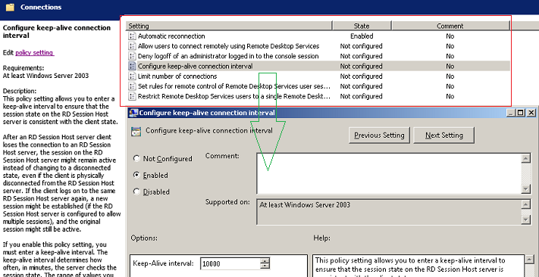The height and width of the screenshot is (277, 539).
Task: Click Help pane scroll up arrow
Action: coord(529,260)
